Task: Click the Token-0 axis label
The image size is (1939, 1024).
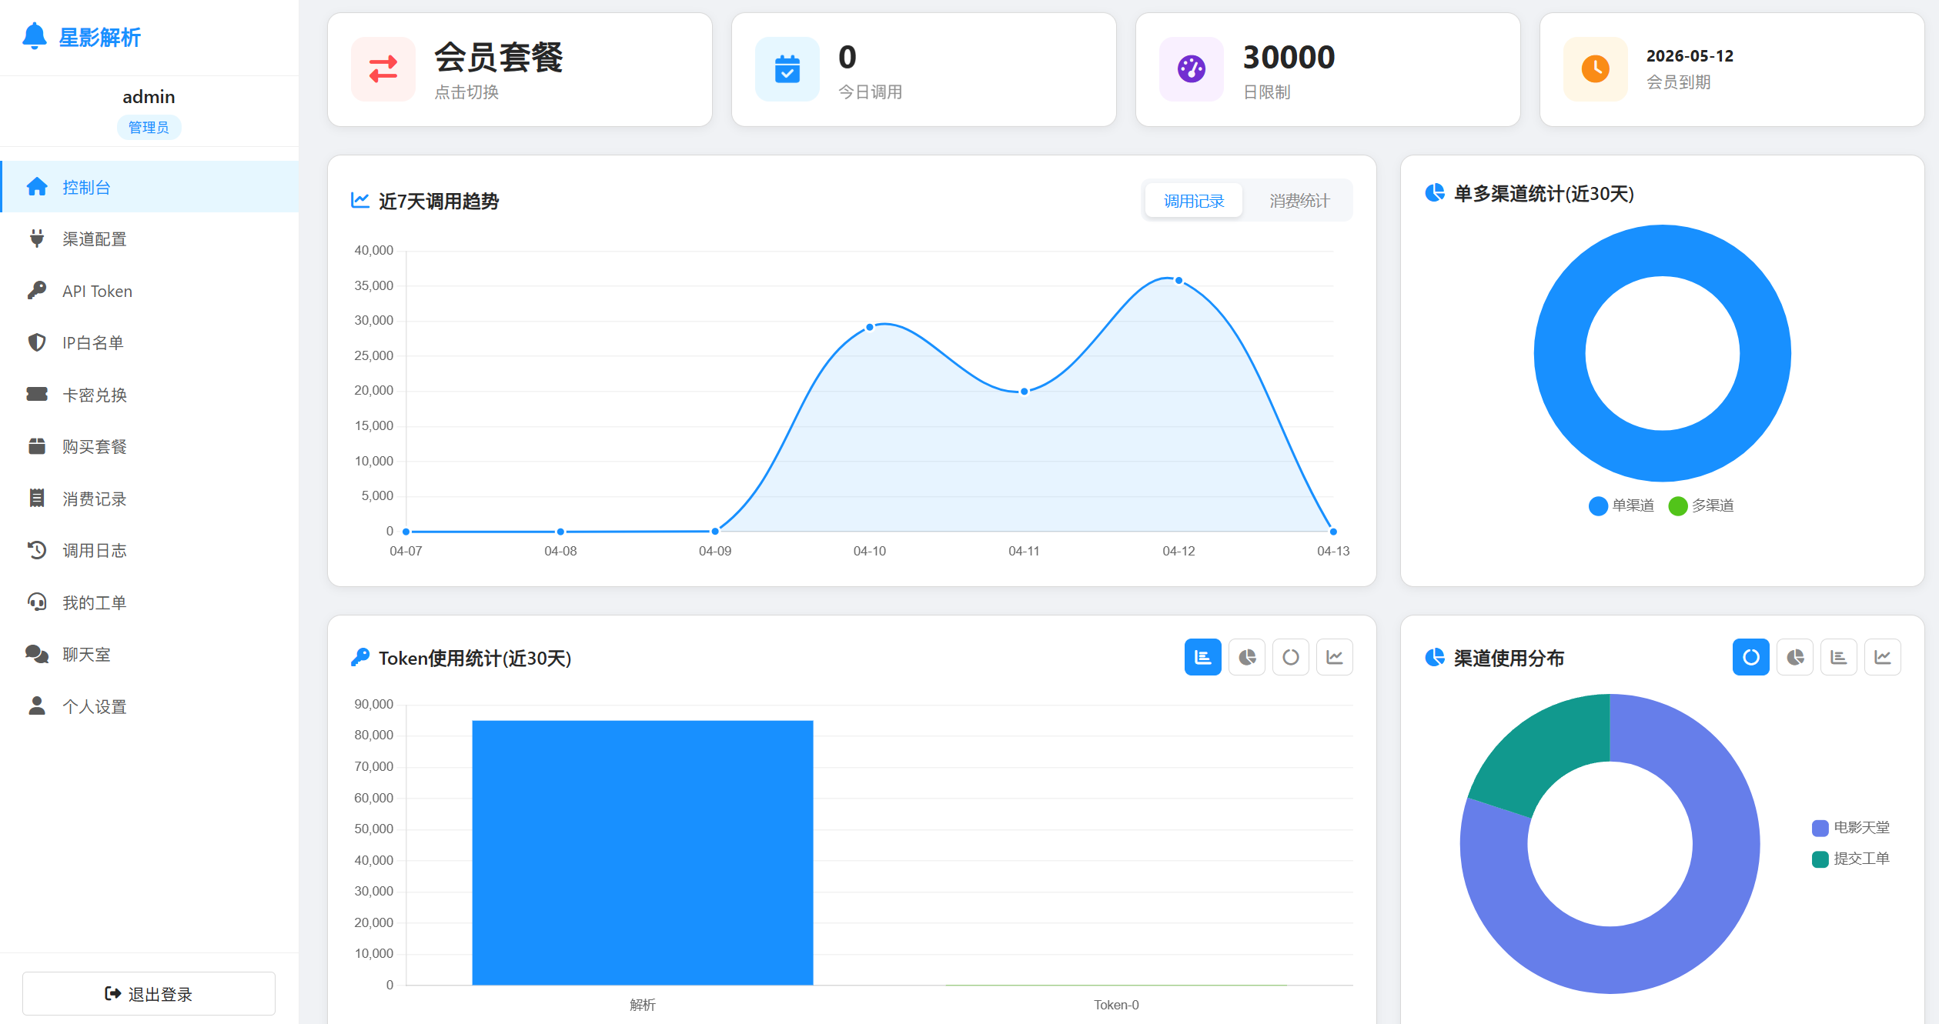Action: pyautogui.click(x=1116, y=1005)
